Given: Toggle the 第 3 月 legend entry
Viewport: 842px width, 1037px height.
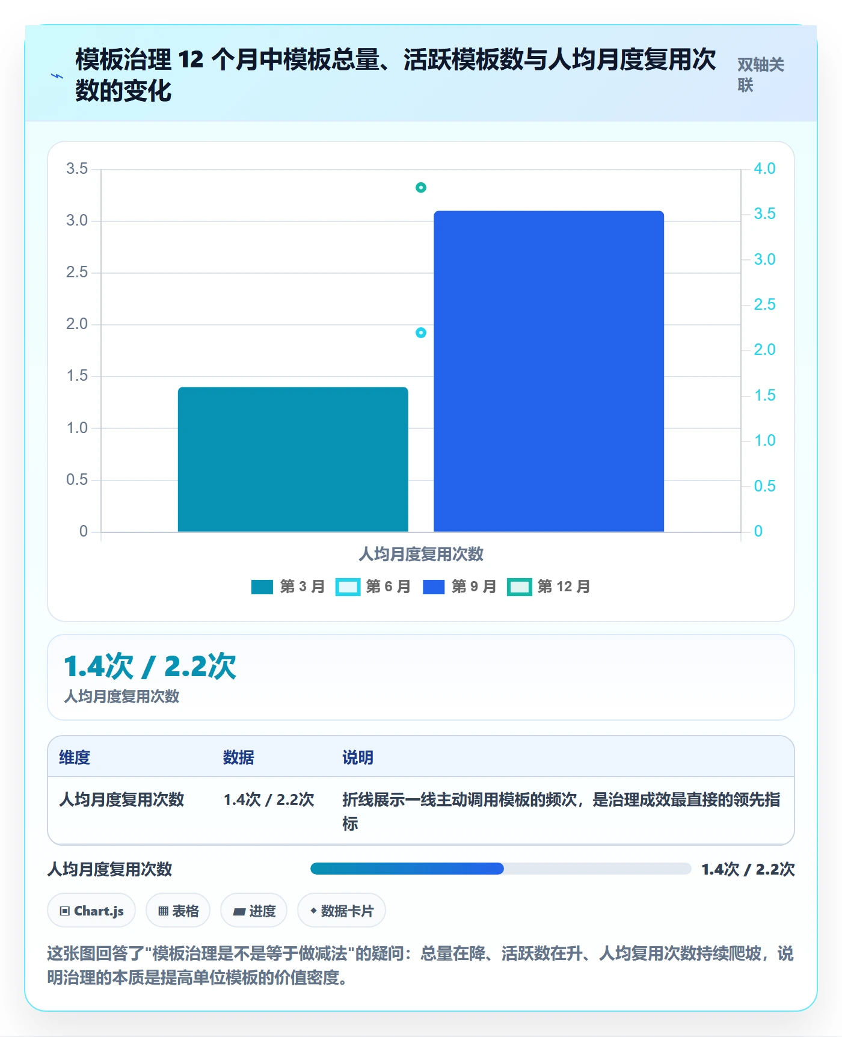Looking at the screenshot, I should coord(288,586).
